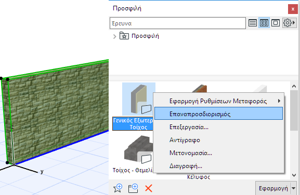Expand the Προσφιλή folder tree
Viewport: 300px width, 195px height.
pos(114,36)
